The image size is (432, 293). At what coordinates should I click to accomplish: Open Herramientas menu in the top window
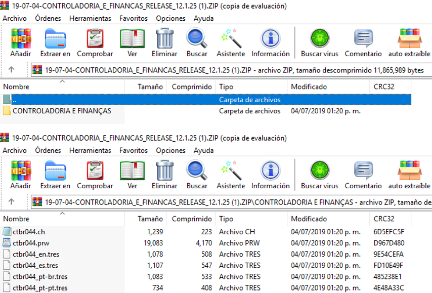[90, 18]
